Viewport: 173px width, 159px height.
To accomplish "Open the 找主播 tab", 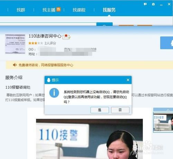I will pyautogui.click(x=49, y=10).
